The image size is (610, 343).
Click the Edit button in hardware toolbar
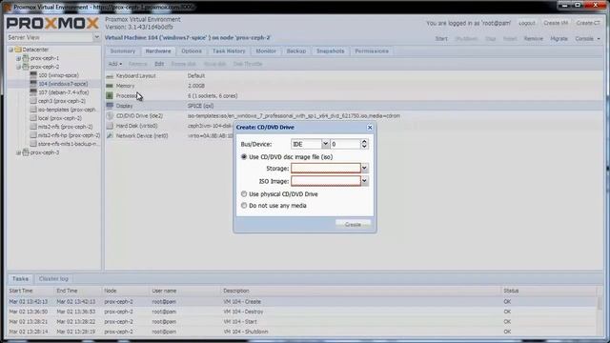tap(159, 64)
